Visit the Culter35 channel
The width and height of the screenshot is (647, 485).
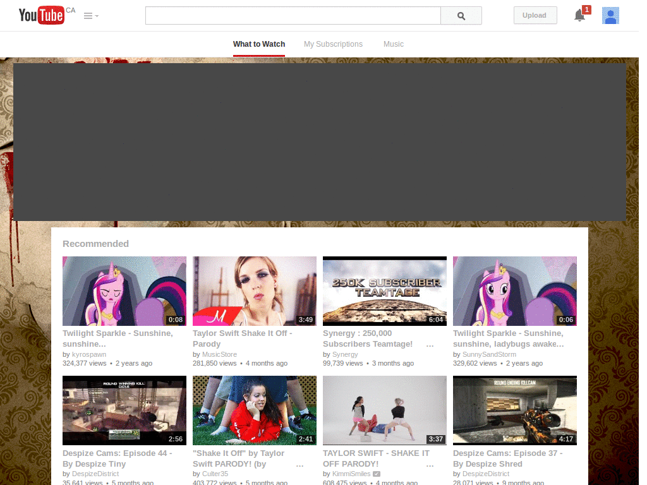pos(215,474)
